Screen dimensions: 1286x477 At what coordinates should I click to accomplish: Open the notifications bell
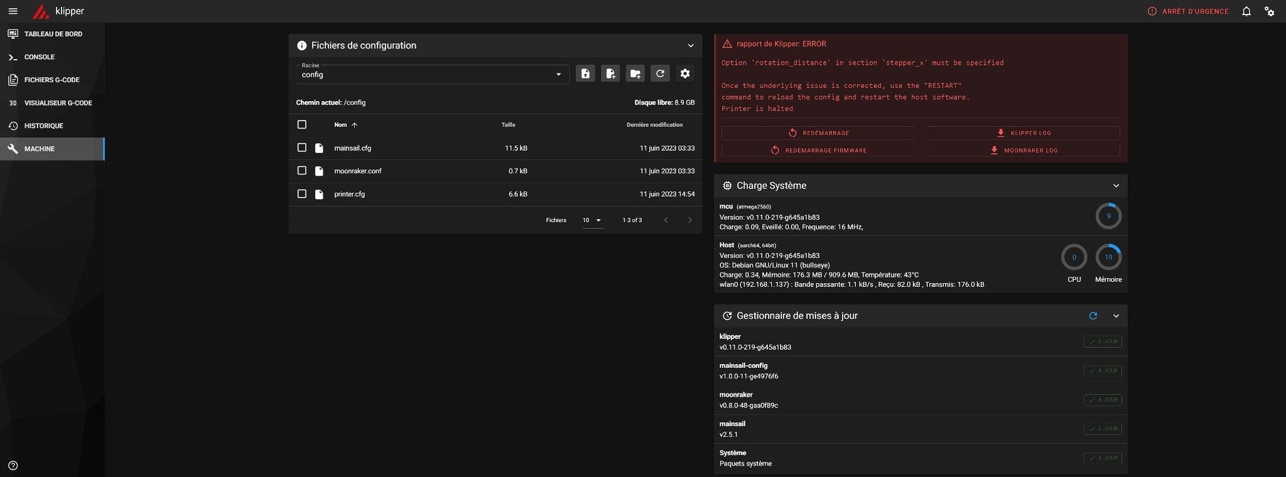[1246, 11]
